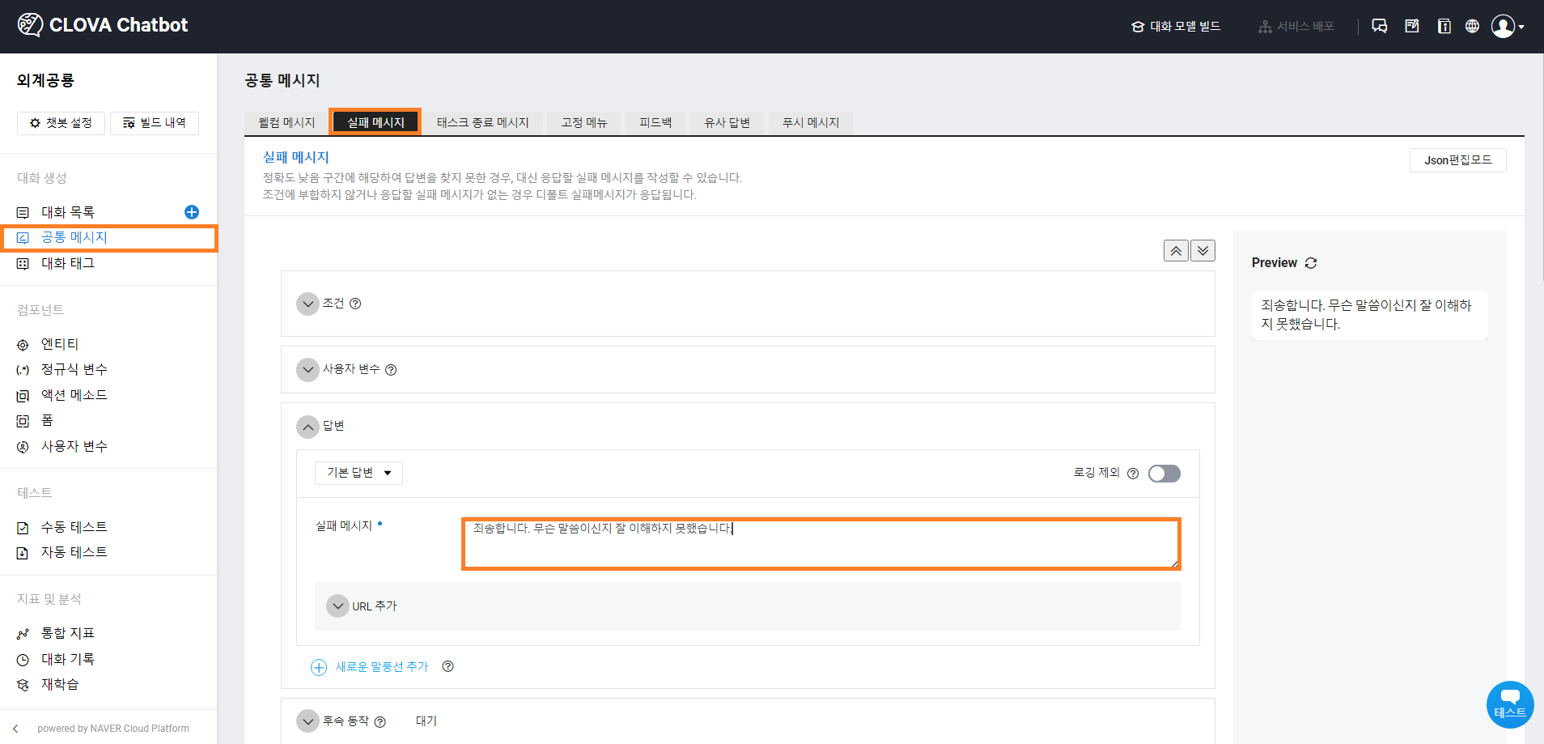This screenshot has height=744, width=1544.
Task: Open the info guide icon in header
Action: pos(1444,26)
